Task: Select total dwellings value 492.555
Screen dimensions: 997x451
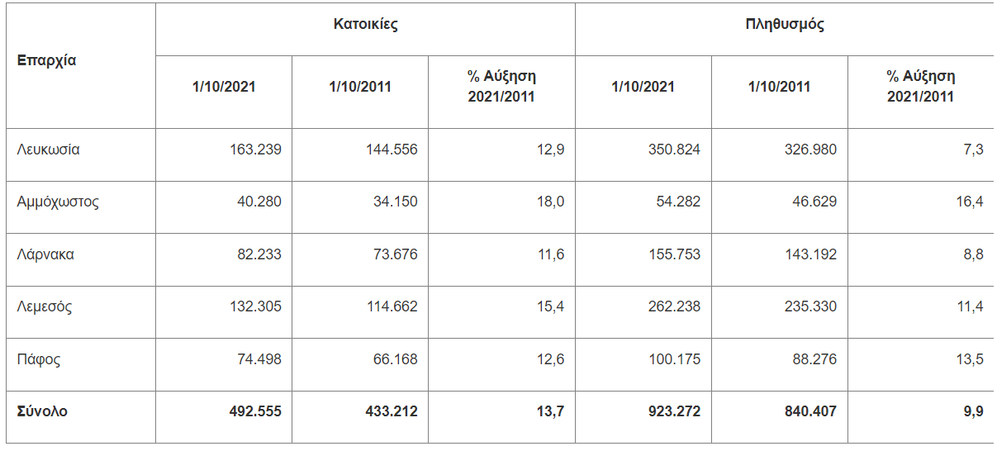Action: click(255, 411)
